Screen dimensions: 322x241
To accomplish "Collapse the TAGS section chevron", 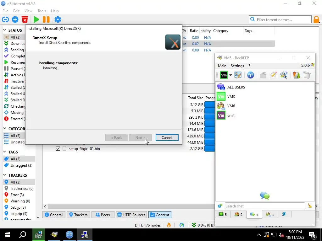I will pos(5,152).
